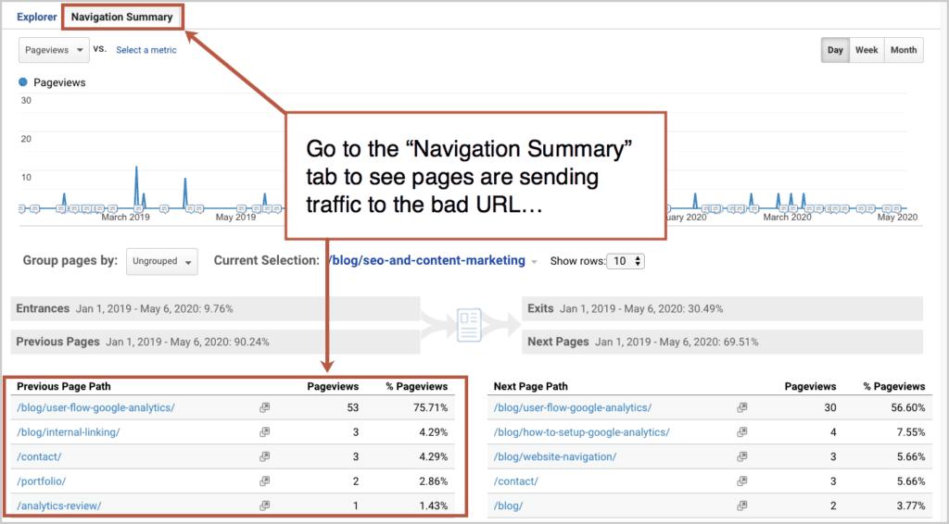Open next page /blog/how-to-setup-google-analytics/ link
This screenshot has height=524, width=949.
point(582,432)
